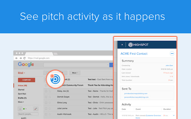Screen dimensions: 191x119
Task: Open the Starred folder
Action: [21, 90]
